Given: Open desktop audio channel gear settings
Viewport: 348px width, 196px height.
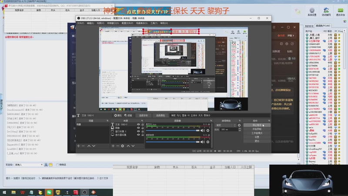Looking at the screenshot, I should 208,142.
